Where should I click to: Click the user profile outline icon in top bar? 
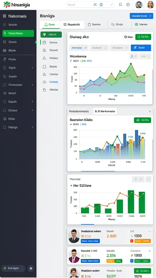click(120, 5)
